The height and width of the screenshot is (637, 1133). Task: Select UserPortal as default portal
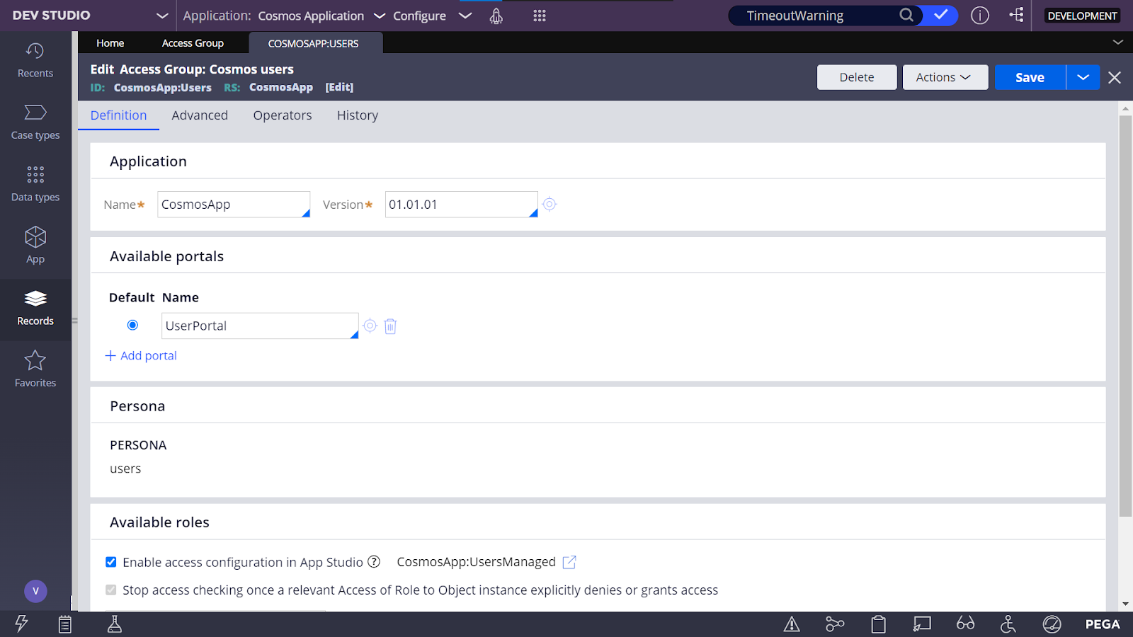132,325
